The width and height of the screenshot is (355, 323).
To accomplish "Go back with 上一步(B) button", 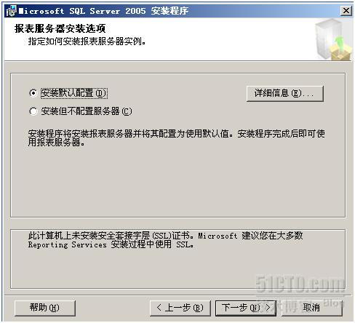I will click(x=180, y=308).
